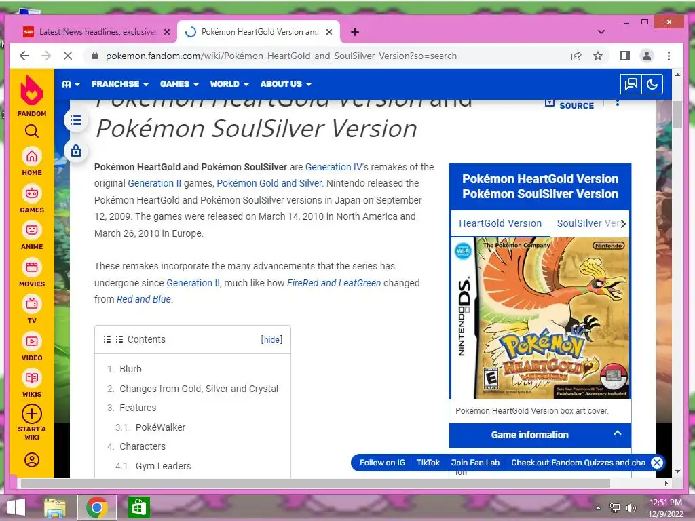Click the HeartGold box art image
Image resolution: width=695 pixels, height=521 pixels.
pyautogui.click(x=541, y=317)
